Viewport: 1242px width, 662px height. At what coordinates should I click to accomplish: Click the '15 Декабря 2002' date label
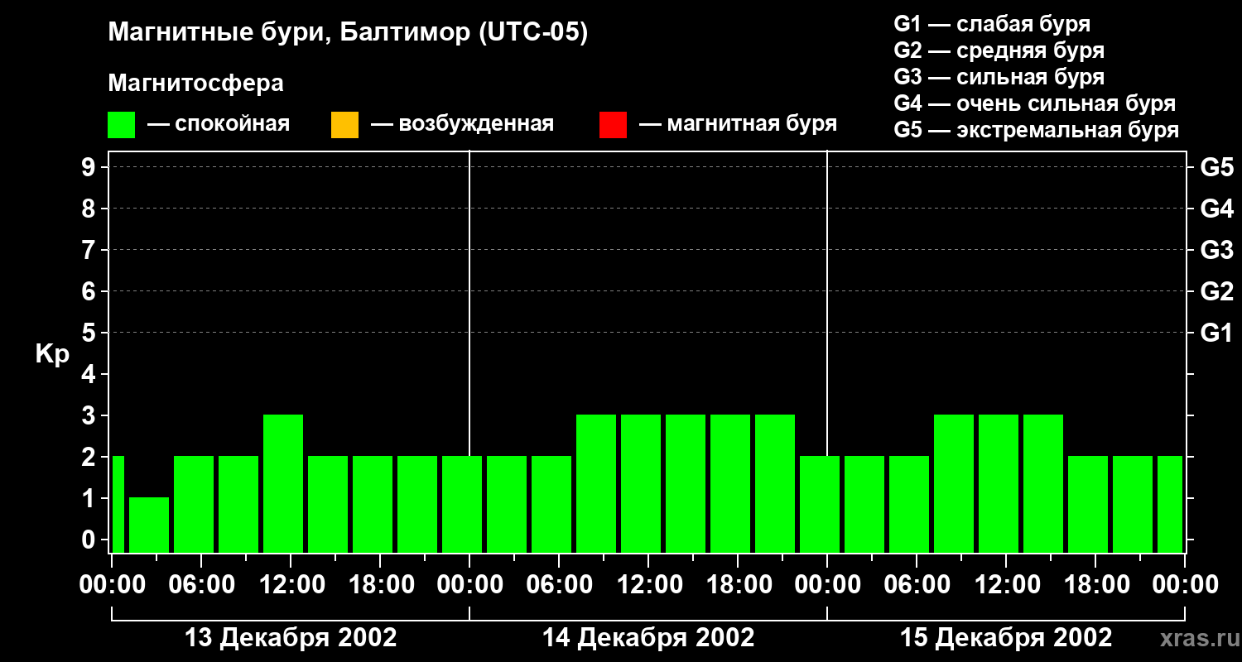pos(1006,638)
